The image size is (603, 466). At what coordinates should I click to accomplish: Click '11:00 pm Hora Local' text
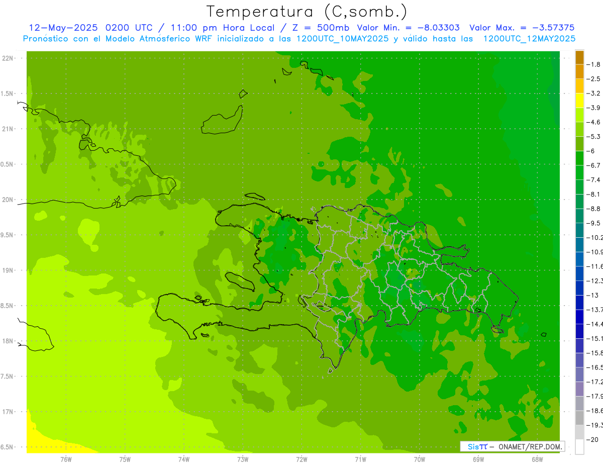click(x=223, y=28)
